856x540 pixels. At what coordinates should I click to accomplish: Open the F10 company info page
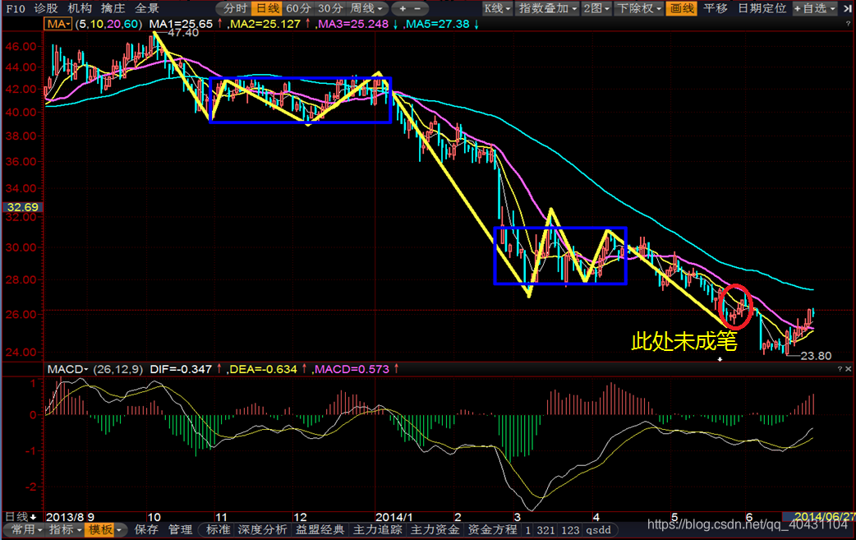(16, 8)
